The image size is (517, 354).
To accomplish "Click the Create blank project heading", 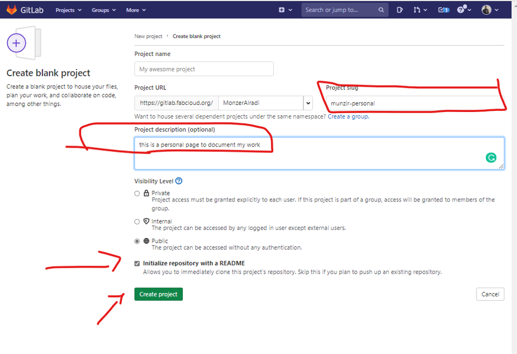I will [48, 73].
